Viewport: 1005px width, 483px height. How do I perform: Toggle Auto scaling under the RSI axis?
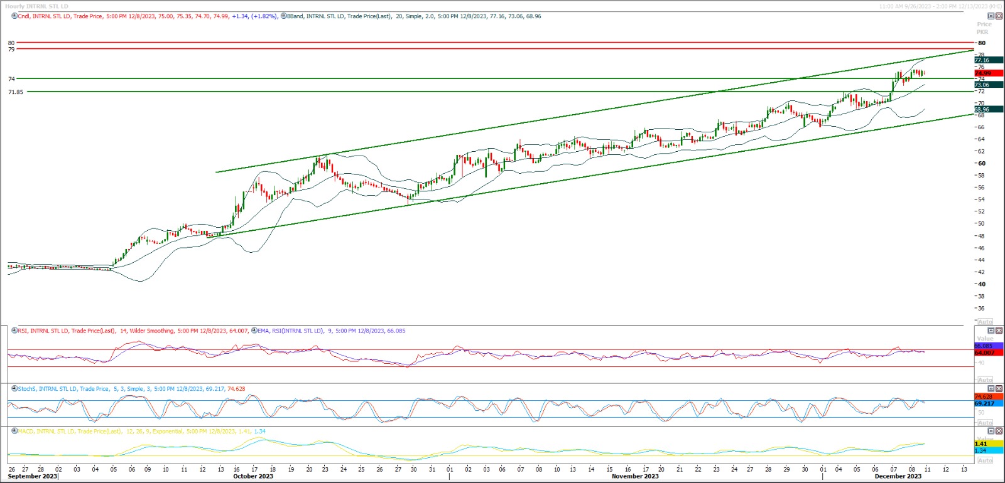pos(986,380)
